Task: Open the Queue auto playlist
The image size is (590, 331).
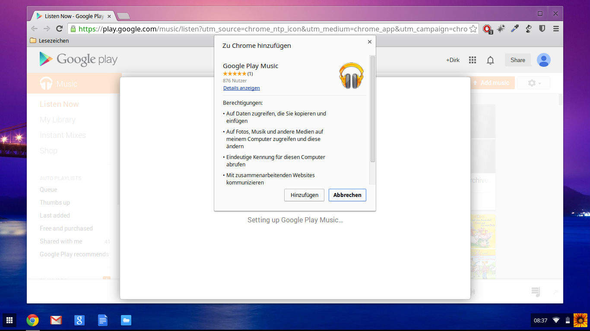Action: [x=48, y=190]
